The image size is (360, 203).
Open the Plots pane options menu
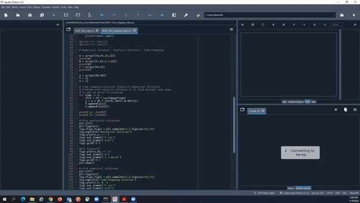(355, 25)
